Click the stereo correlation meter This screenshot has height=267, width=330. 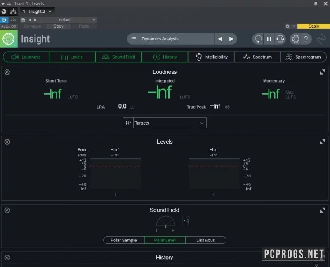tap(186, 220)
